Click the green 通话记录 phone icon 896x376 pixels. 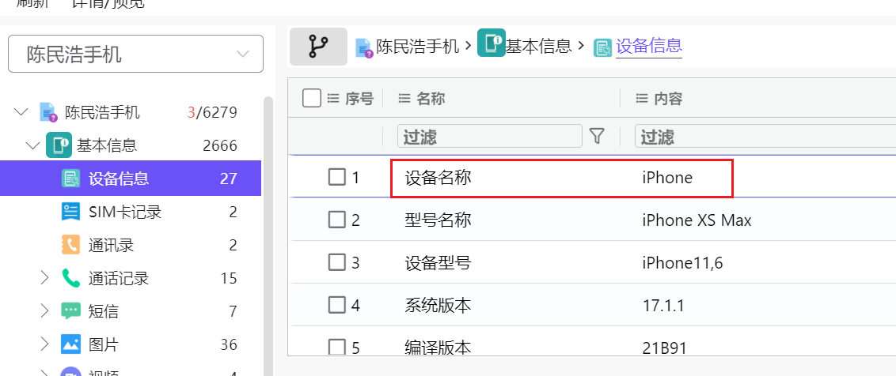click(71, 278)
